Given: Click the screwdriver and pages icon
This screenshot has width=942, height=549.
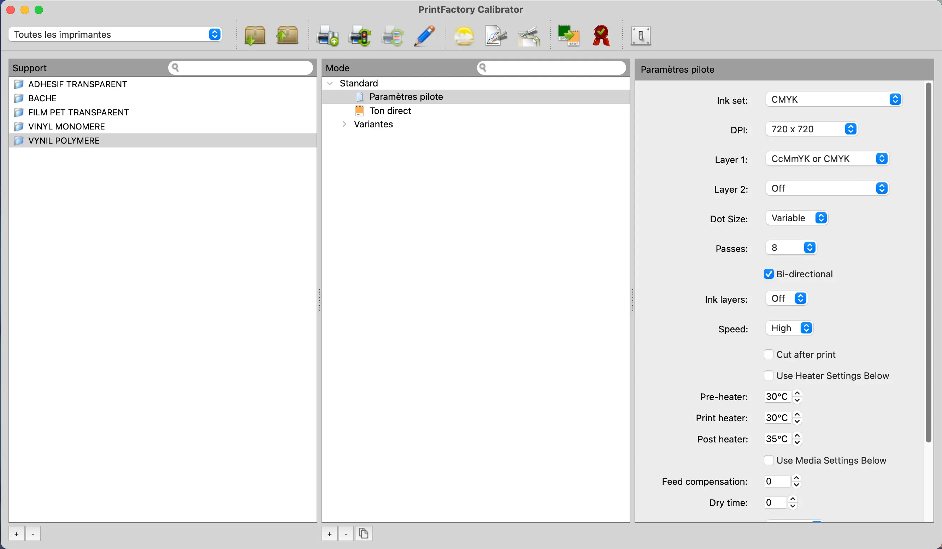Looking at the screenshot, I should coord(529,36).
